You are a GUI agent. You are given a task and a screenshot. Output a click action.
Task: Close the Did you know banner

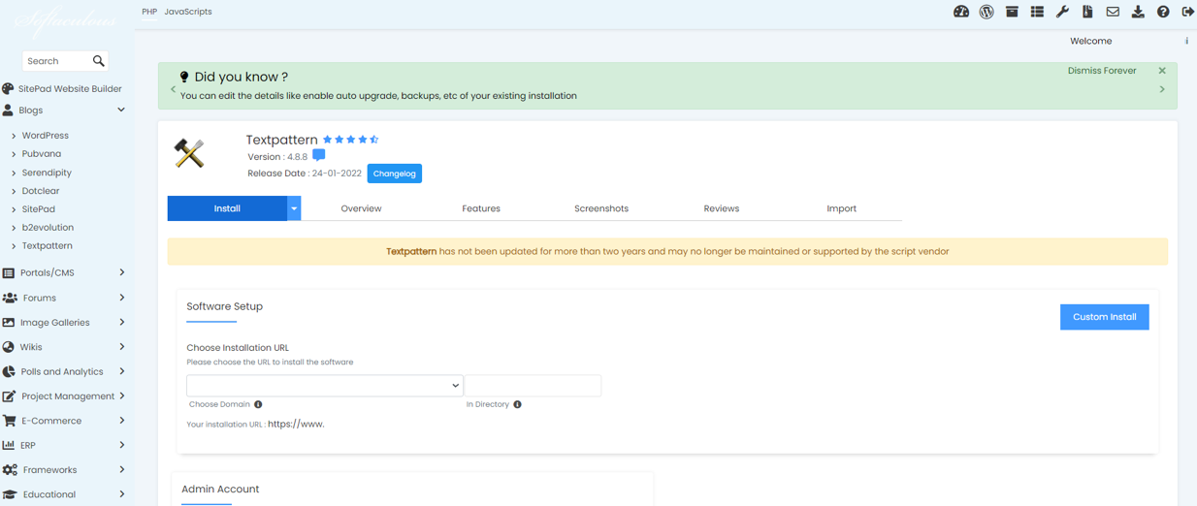pyautogui.click(x=1162, y=71)
